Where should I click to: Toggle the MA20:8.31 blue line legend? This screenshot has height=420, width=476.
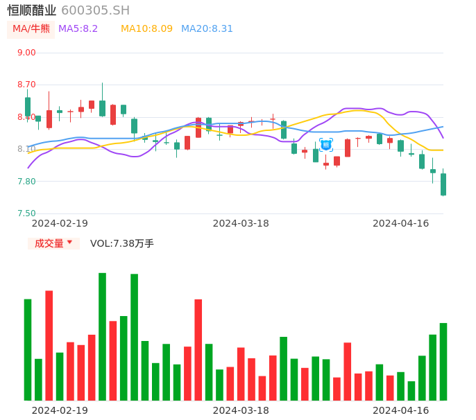tap(207, 29)
